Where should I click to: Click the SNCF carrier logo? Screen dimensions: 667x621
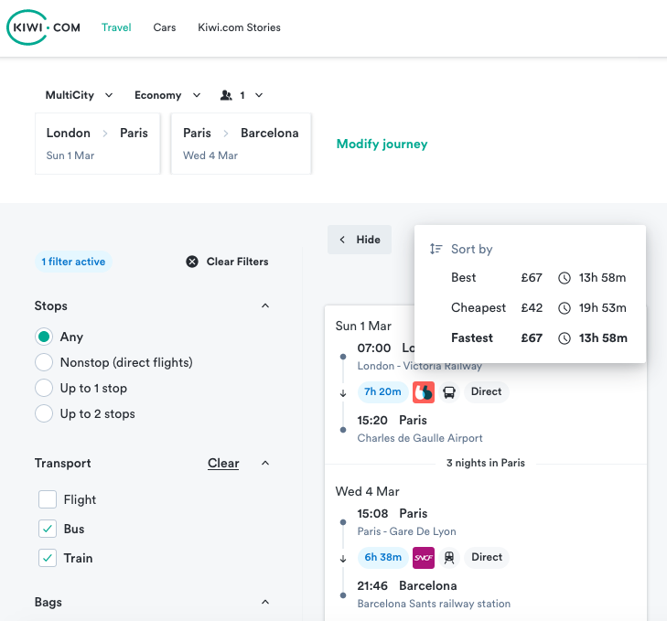pos(424,557)
